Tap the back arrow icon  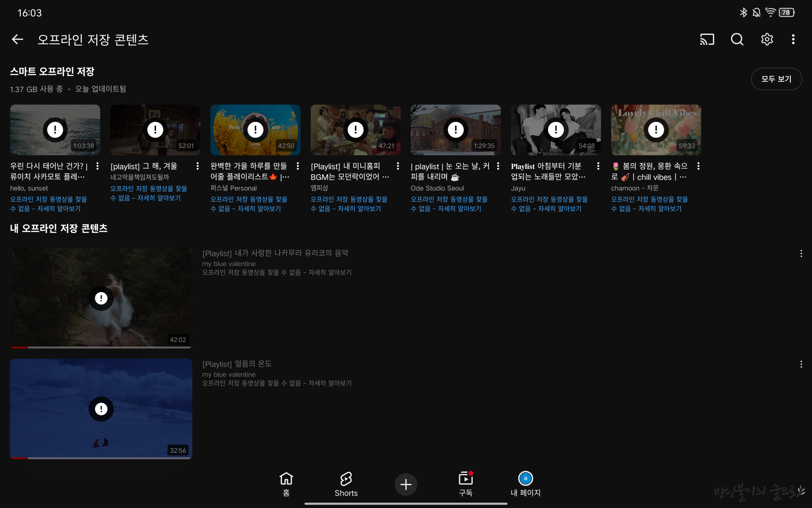point(18,39)
